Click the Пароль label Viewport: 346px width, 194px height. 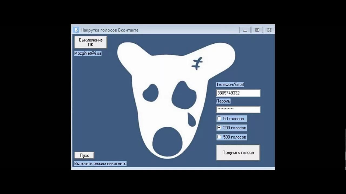click(223, 101)
